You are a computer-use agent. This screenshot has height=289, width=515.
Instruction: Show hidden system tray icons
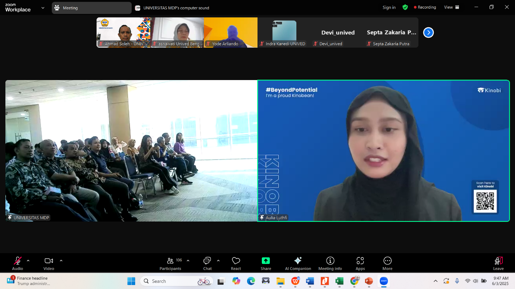pyautogui.click(x=436, y=281)
